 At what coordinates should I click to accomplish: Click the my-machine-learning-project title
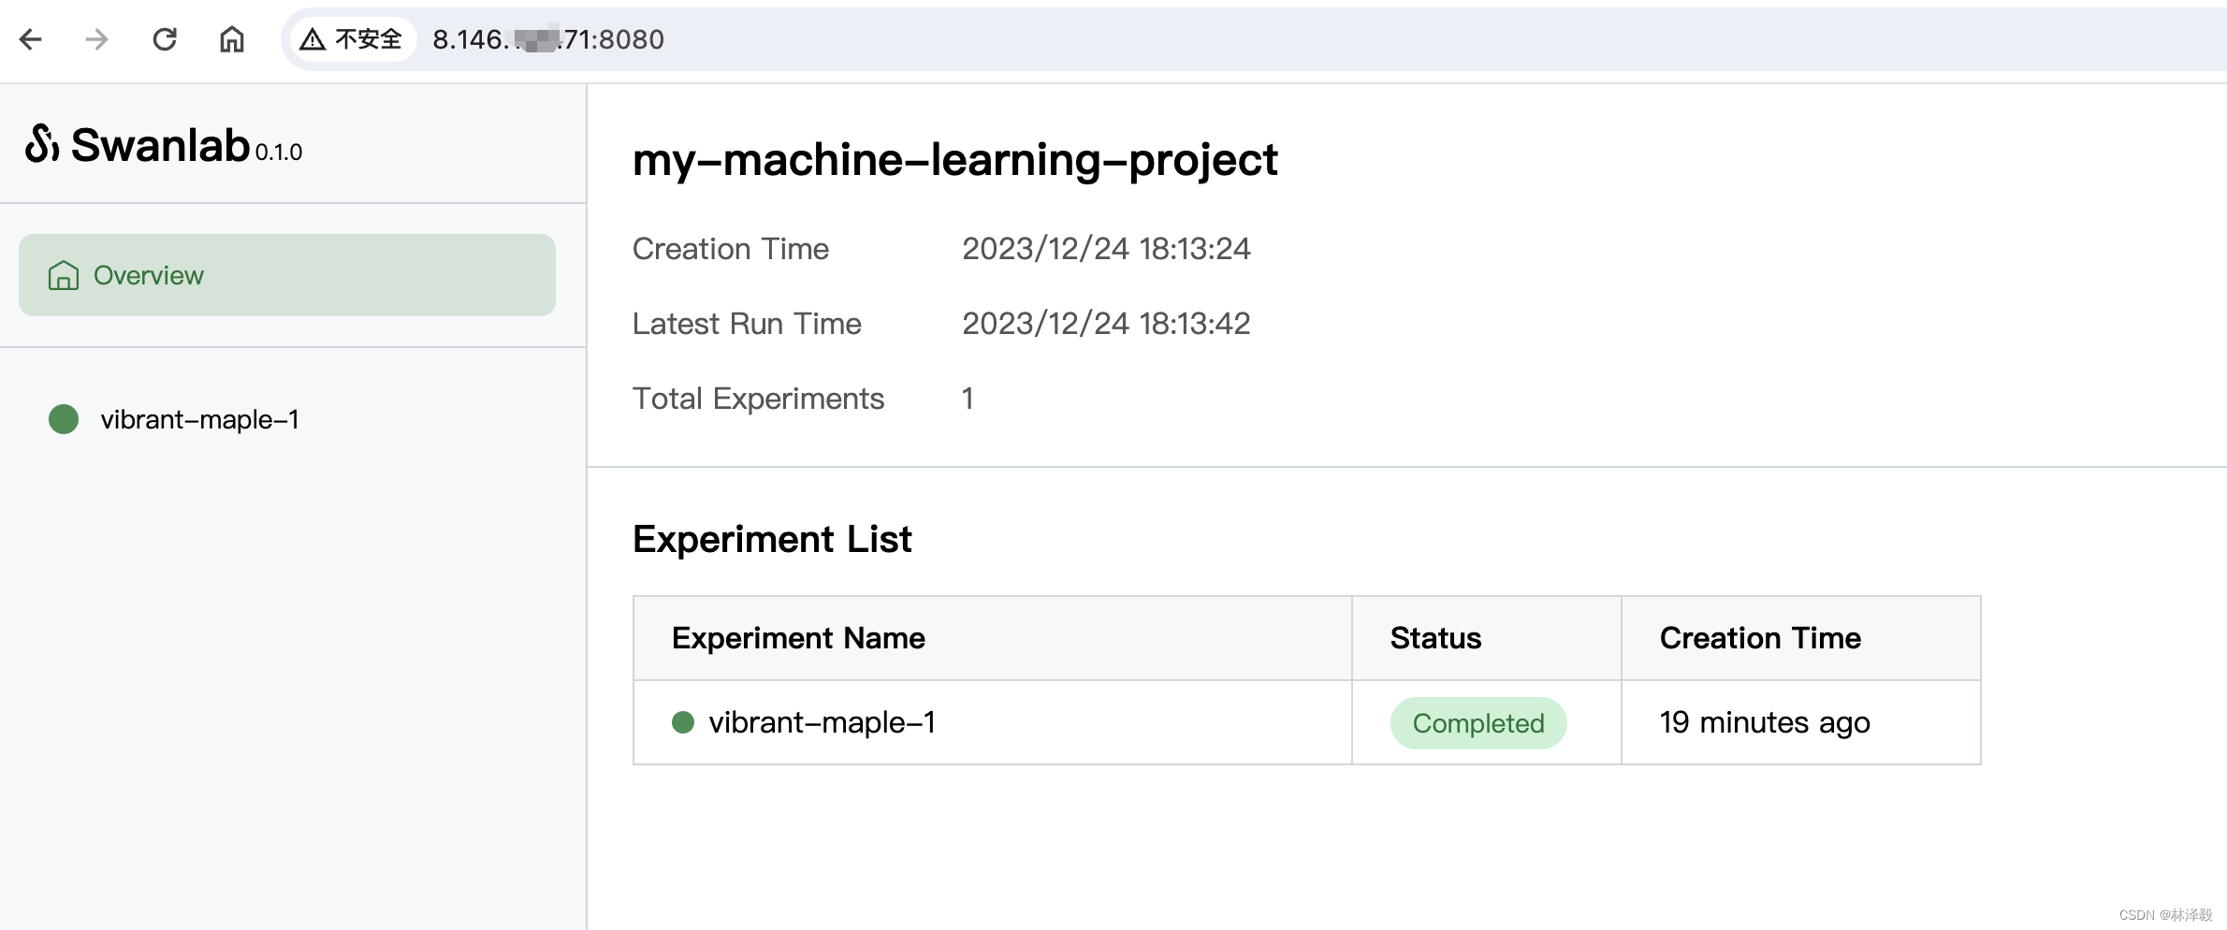[954, 159]
